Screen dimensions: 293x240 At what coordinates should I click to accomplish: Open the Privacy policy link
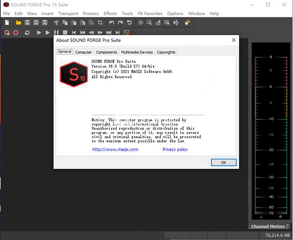tap(175, 150)
